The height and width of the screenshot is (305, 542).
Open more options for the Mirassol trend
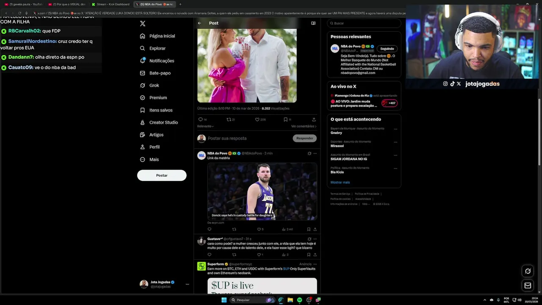point(395,142)
